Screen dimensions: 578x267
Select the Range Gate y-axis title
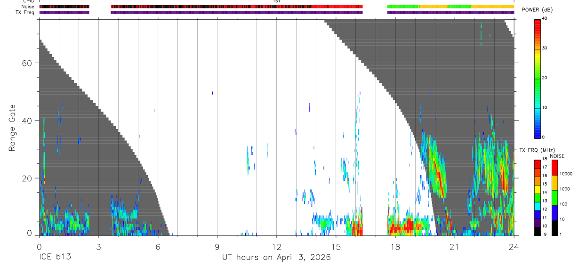coord(12,128)
